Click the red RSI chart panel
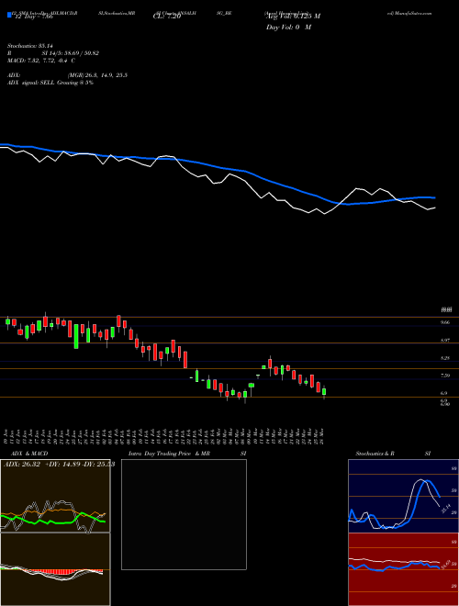This screenshot has width=459, height=606. click(403, 569)
